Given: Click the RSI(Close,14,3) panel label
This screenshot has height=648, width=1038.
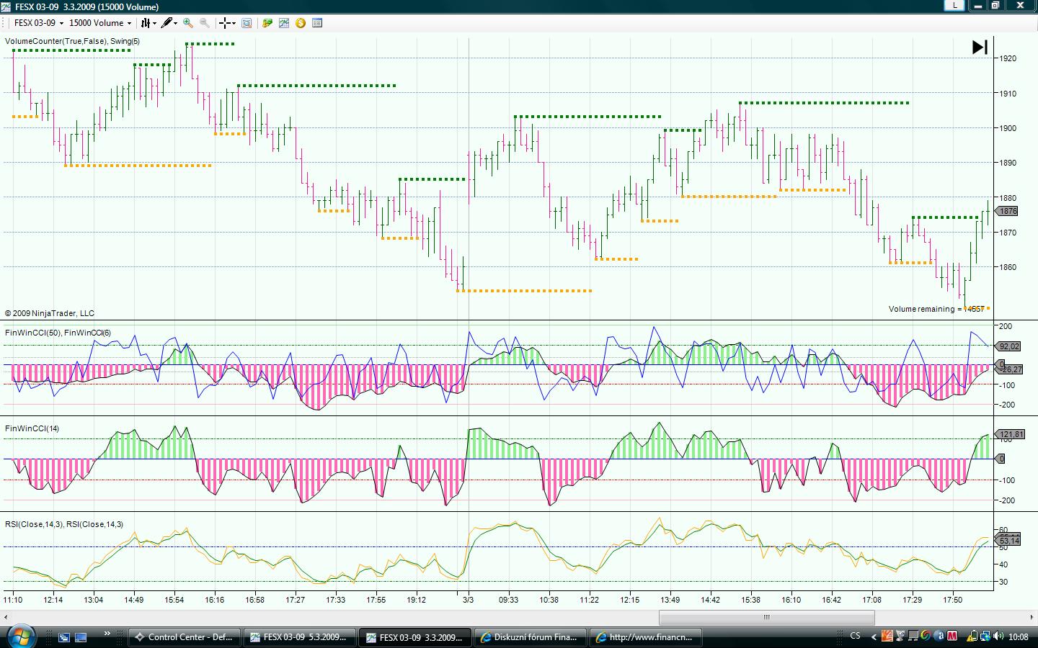Looking at the screenshot, I should [64, 524].
